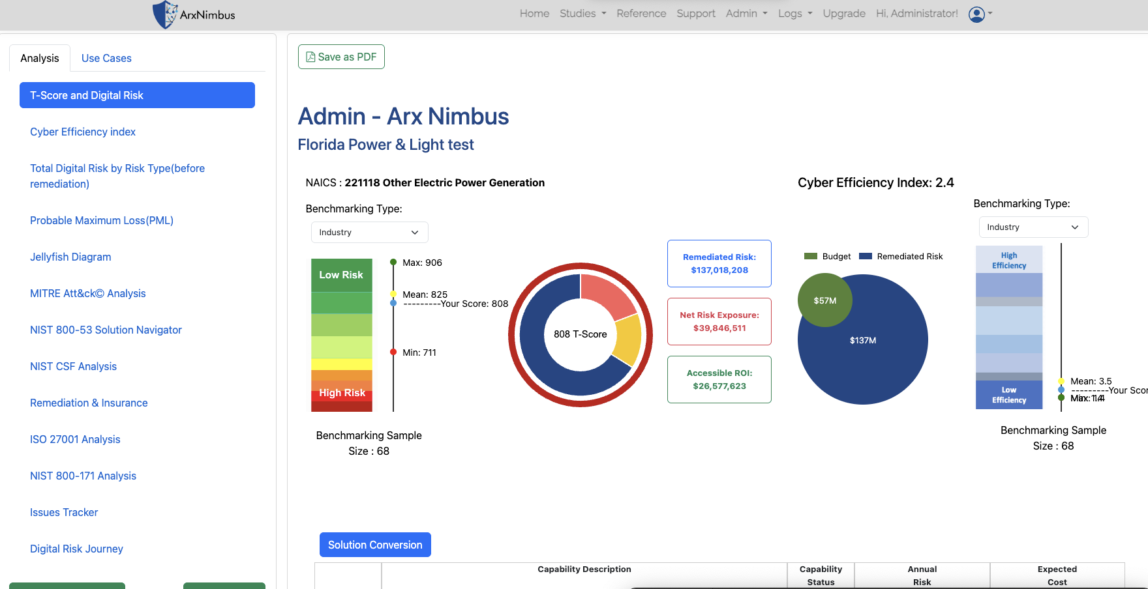Click the Hi, Administrator! greeting
Screen dimensions: 1148x589
tap(916, 14)
